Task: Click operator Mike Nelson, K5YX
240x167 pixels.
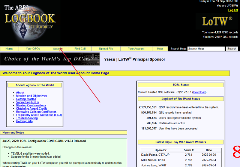Action: click(x=154, y=159)
